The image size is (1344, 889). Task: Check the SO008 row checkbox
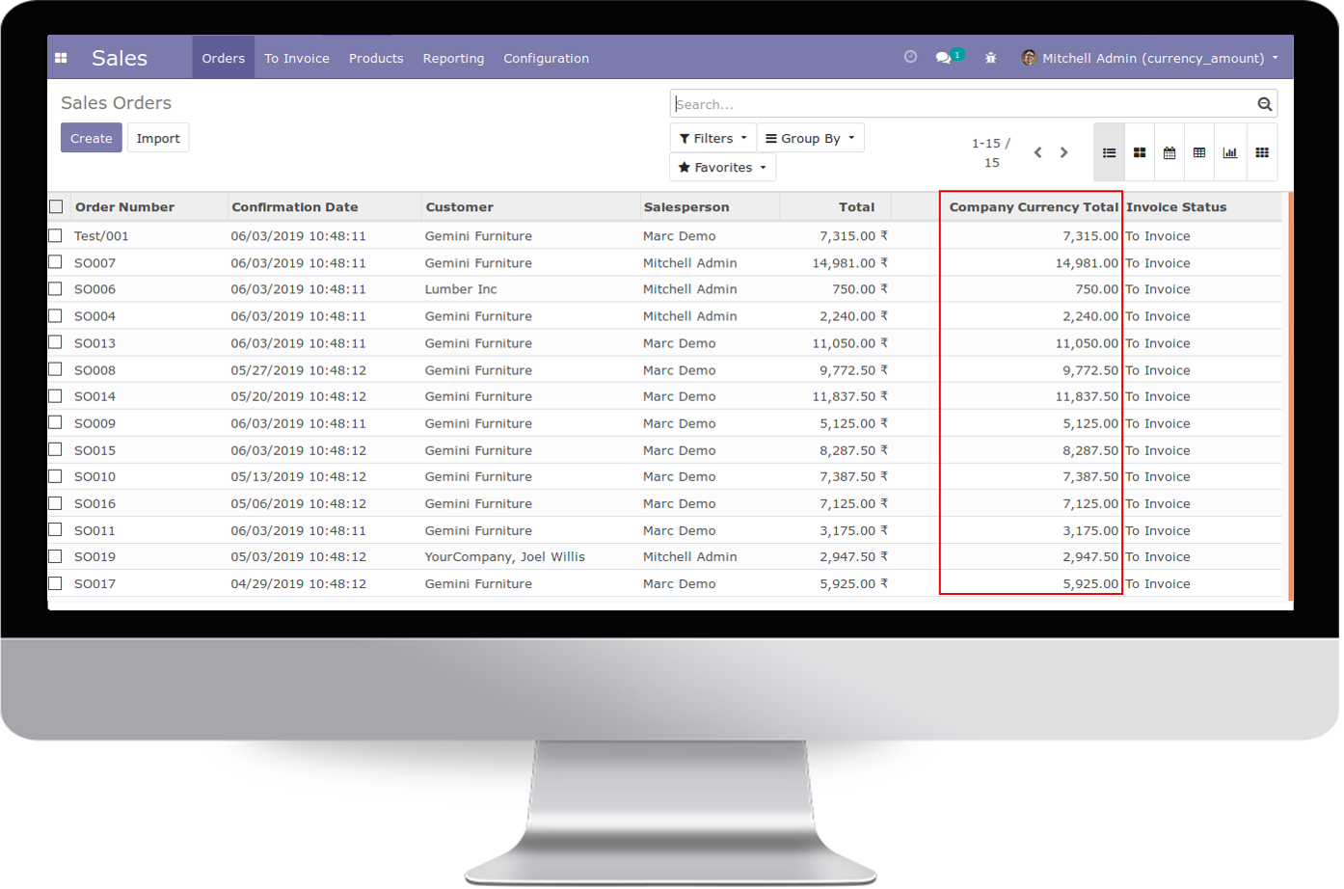pos(55,369)
